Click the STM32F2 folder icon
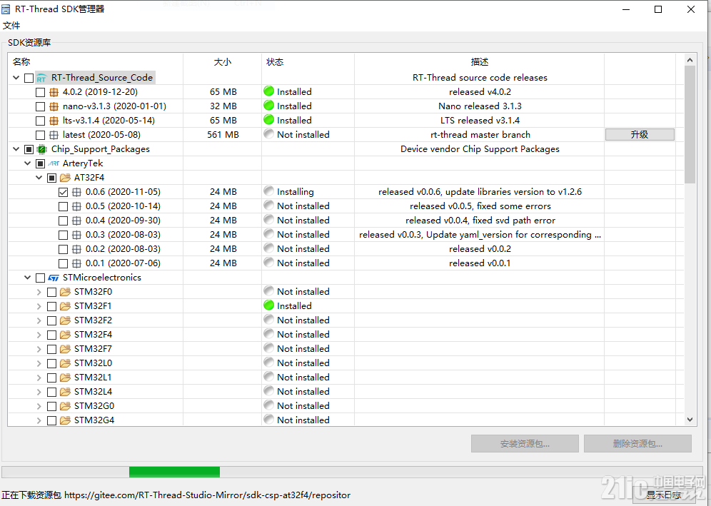 pos(65,320)
